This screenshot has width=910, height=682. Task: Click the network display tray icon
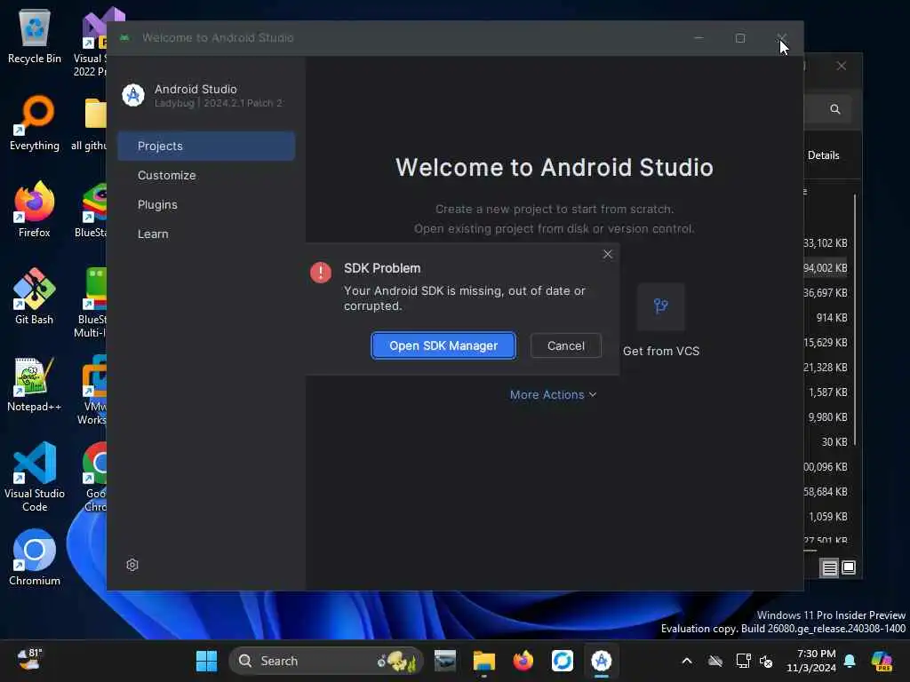pyautogui.click(x=743, y=661)
